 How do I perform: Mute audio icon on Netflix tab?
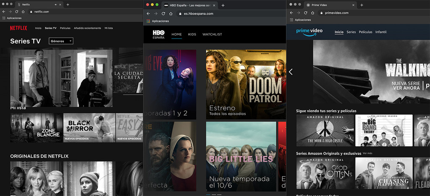(x=56, y=5)
